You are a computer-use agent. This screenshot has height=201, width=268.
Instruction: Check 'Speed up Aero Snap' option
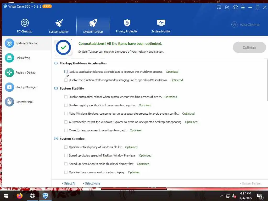point(66,164)
